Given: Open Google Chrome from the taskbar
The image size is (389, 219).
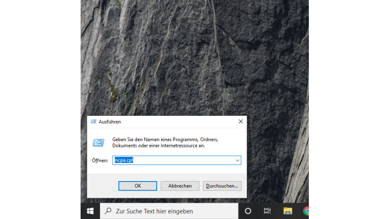Looking at the screenshot, I should tap(306, 211).
